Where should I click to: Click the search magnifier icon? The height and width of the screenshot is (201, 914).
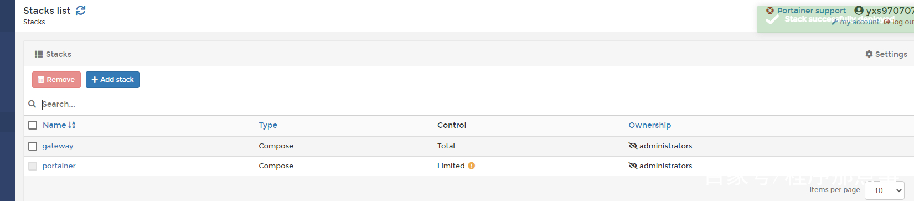pyautogui.click(x=32, y=104)
